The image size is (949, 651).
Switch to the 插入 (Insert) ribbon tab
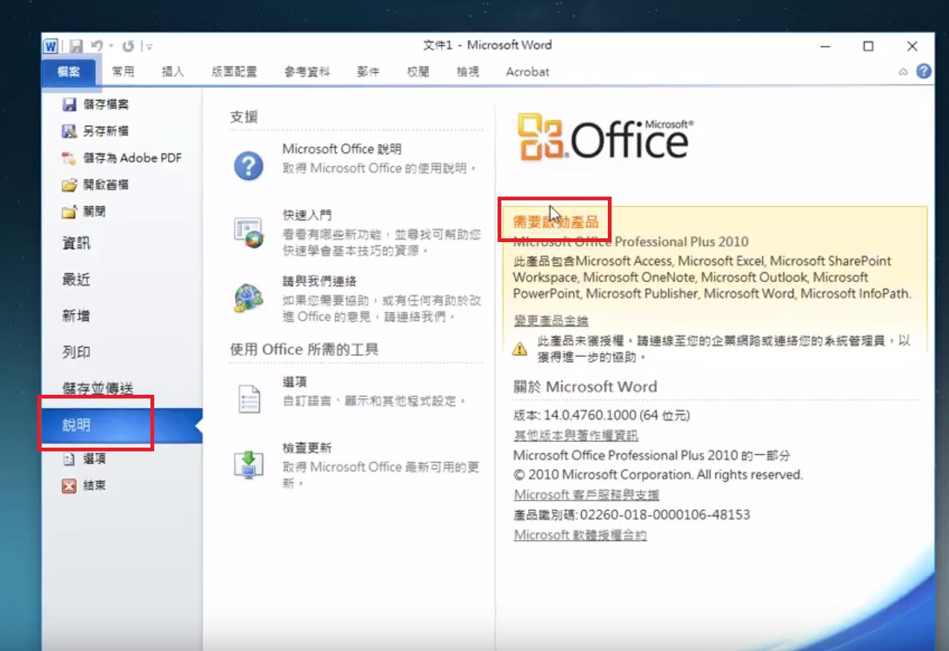pyautogui.click(x=173, y=72)
